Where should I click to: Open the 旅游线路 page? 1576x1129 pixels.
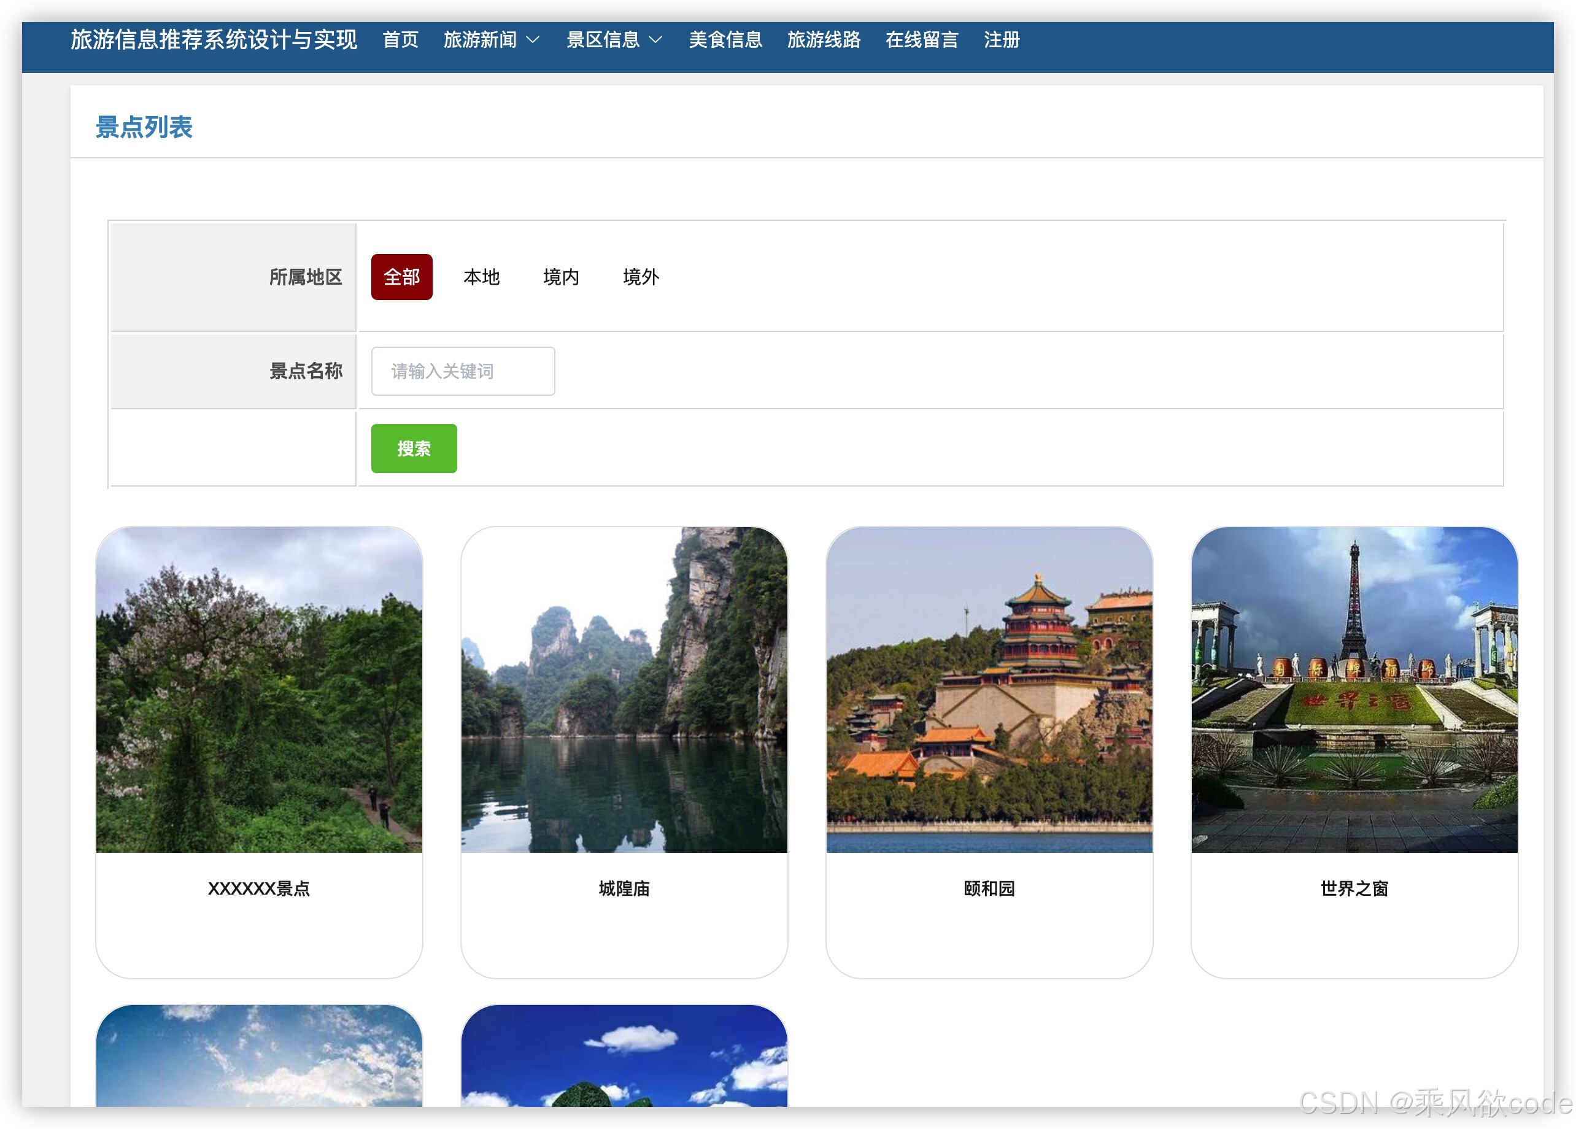click(x=824, y=40)
